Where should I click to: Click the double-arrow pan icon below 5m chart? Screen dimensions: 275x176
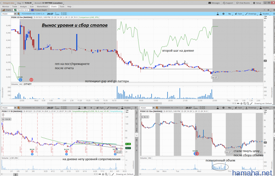pos(238,104)
